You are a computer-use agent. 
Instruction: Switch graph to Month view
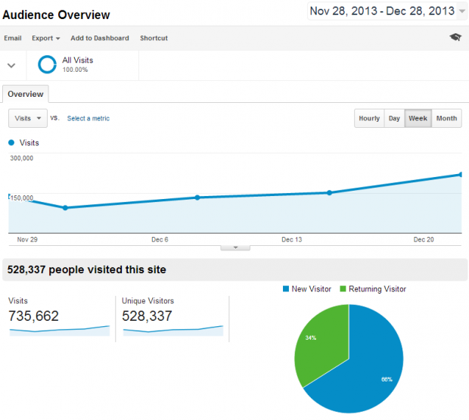tap(446, 119)
